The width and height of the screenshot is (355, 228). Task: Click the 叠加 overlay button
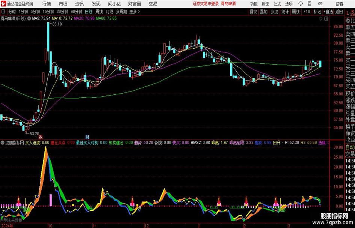pyautogui.click(x=264, y=12)
